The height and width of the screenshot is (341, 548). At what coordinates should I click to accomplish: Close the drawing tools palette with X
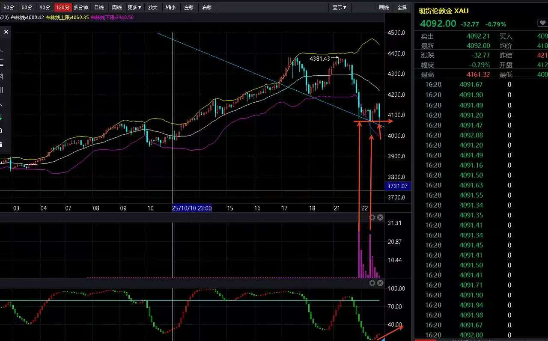6,32
